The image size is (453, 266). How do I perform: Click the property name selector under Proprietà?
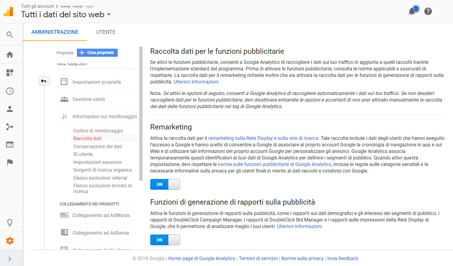(72, 64)
